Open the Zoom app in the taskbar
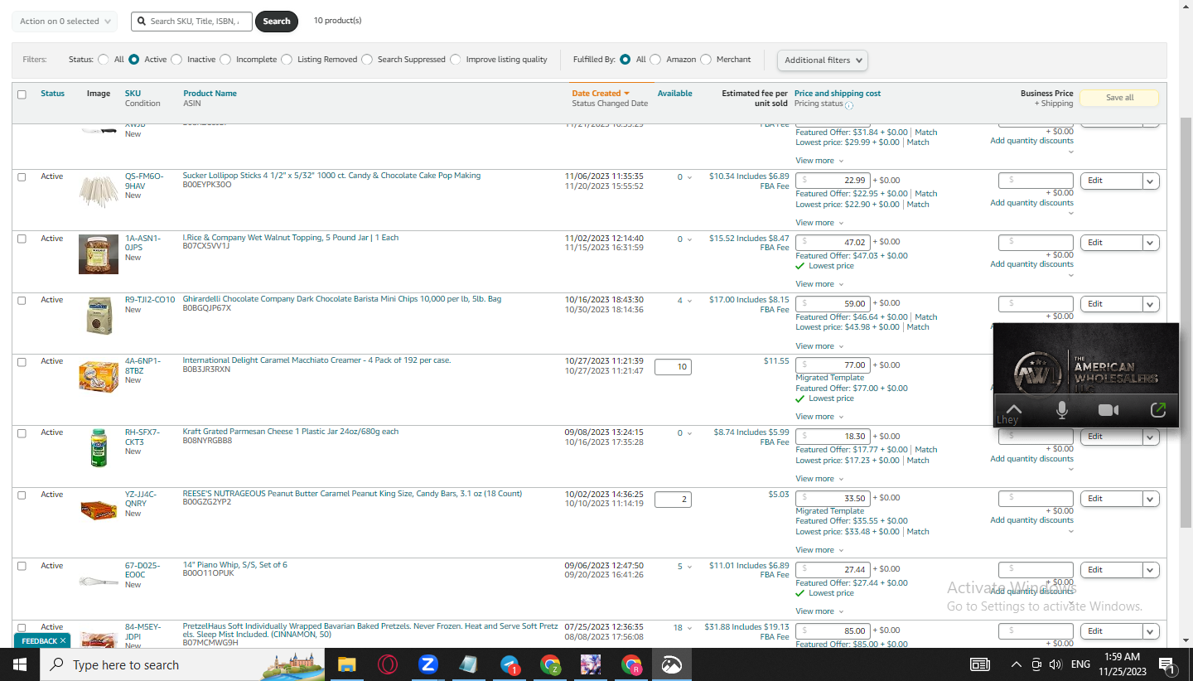This screenshot has width=1193, height=681. coord(427,664)
